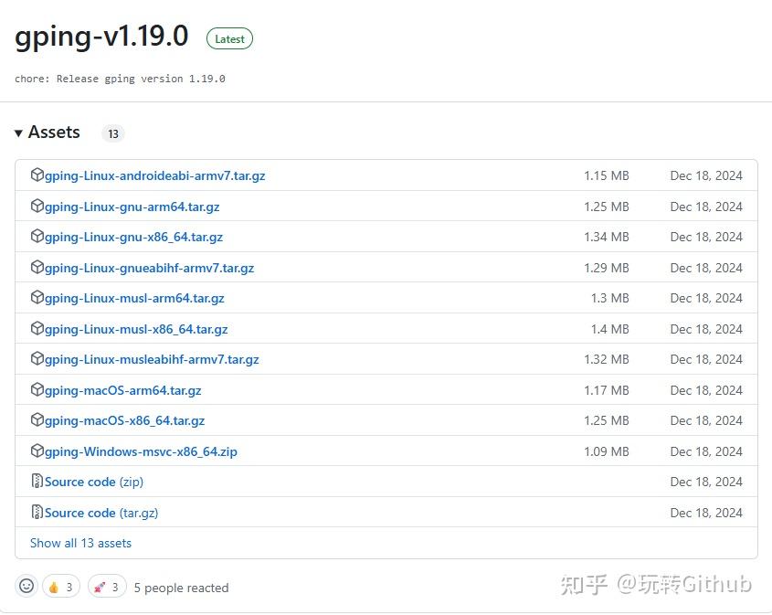Image resolution: width=772 pixels, height=615 pixels.
Task: Click the 1.32 MB file size
Action: pos(607,360)
